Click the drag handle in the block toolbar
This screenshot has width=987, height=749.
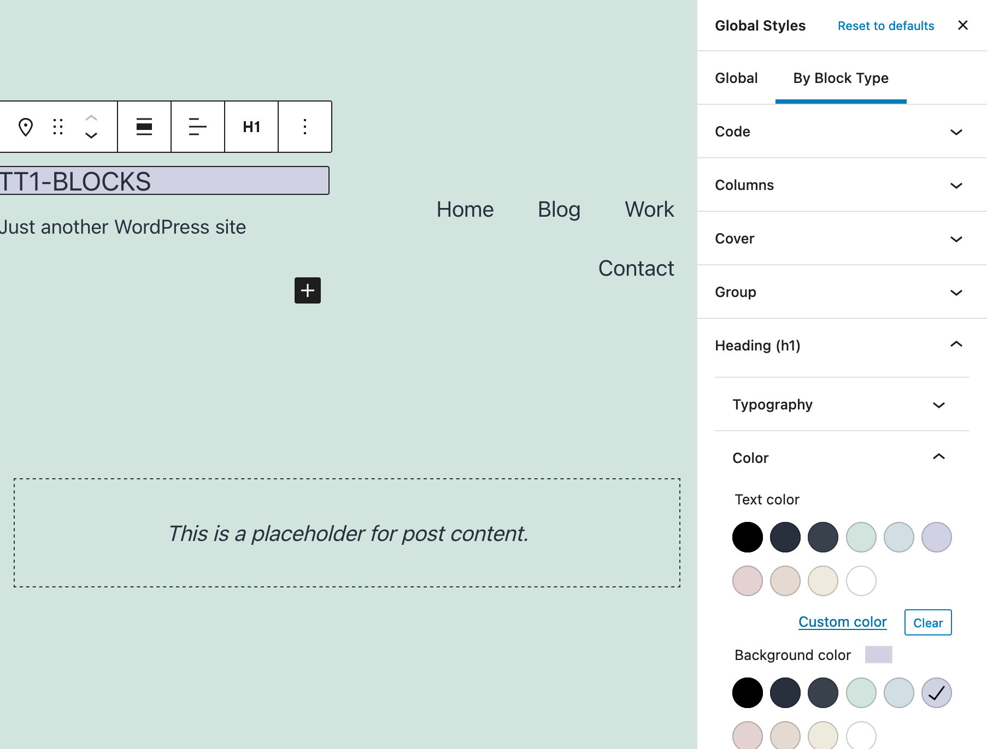tap(58, 127)
